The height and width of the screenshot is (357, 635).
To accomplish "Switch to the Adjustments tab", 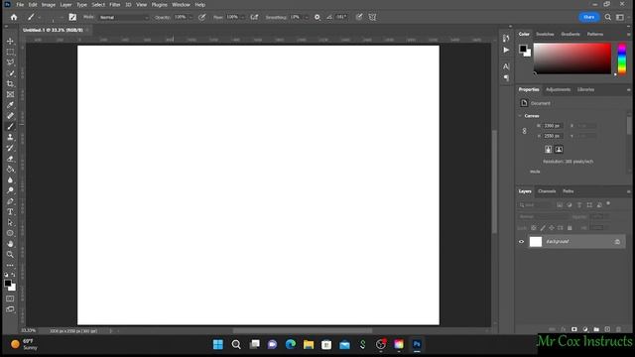I will click(558, 89).
